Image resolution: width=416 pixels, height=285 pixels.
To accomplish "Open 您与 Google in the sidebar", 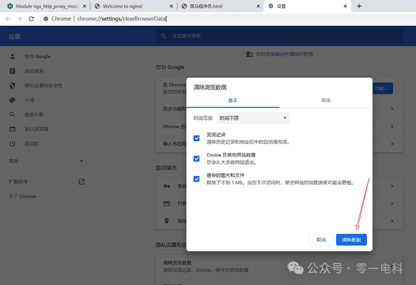I will click(x=37, y=57).
